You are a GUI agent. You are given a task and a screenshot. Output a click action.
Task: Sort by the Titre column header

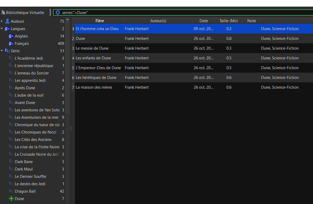pos(99,21)
